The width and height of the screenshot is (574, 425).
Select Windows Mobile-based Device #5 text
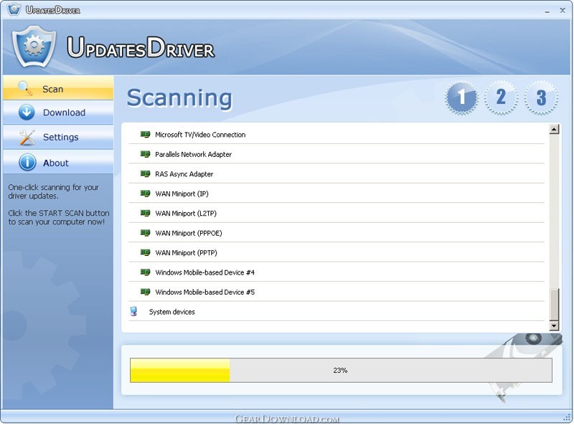pyautogui.click(x=205, y=292)
